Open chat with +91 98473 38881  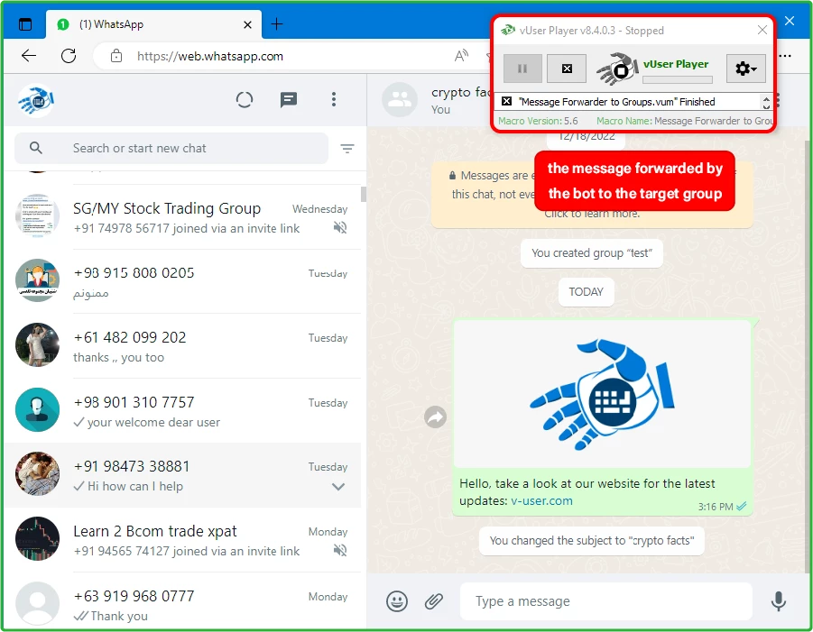pos(182,475)
